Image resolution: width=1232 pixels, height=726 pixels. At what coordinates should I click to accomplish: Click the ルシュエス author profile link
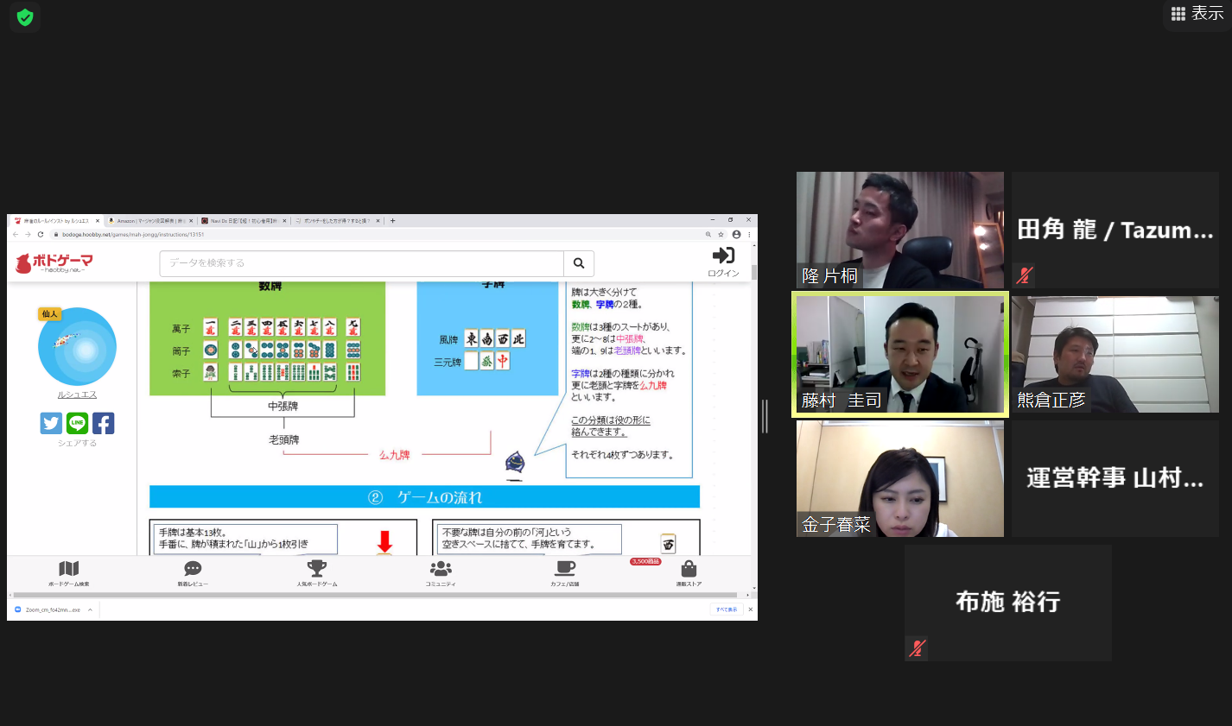[x=77, y=395]
